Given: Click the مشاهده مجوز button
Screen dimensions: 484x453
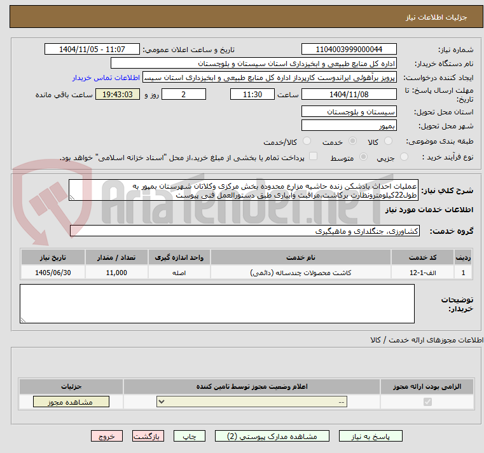Looking at the screenshot, I should click(71, 402).
